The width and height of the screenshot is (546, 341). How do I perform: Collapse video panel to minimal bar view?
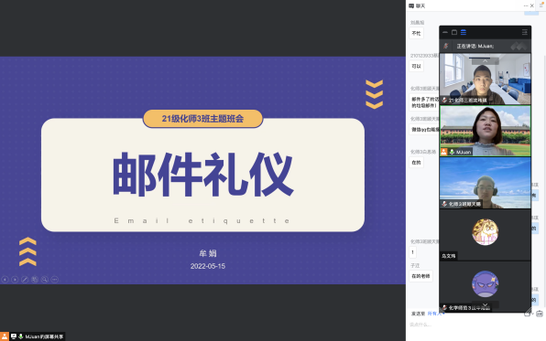(445, 32)
